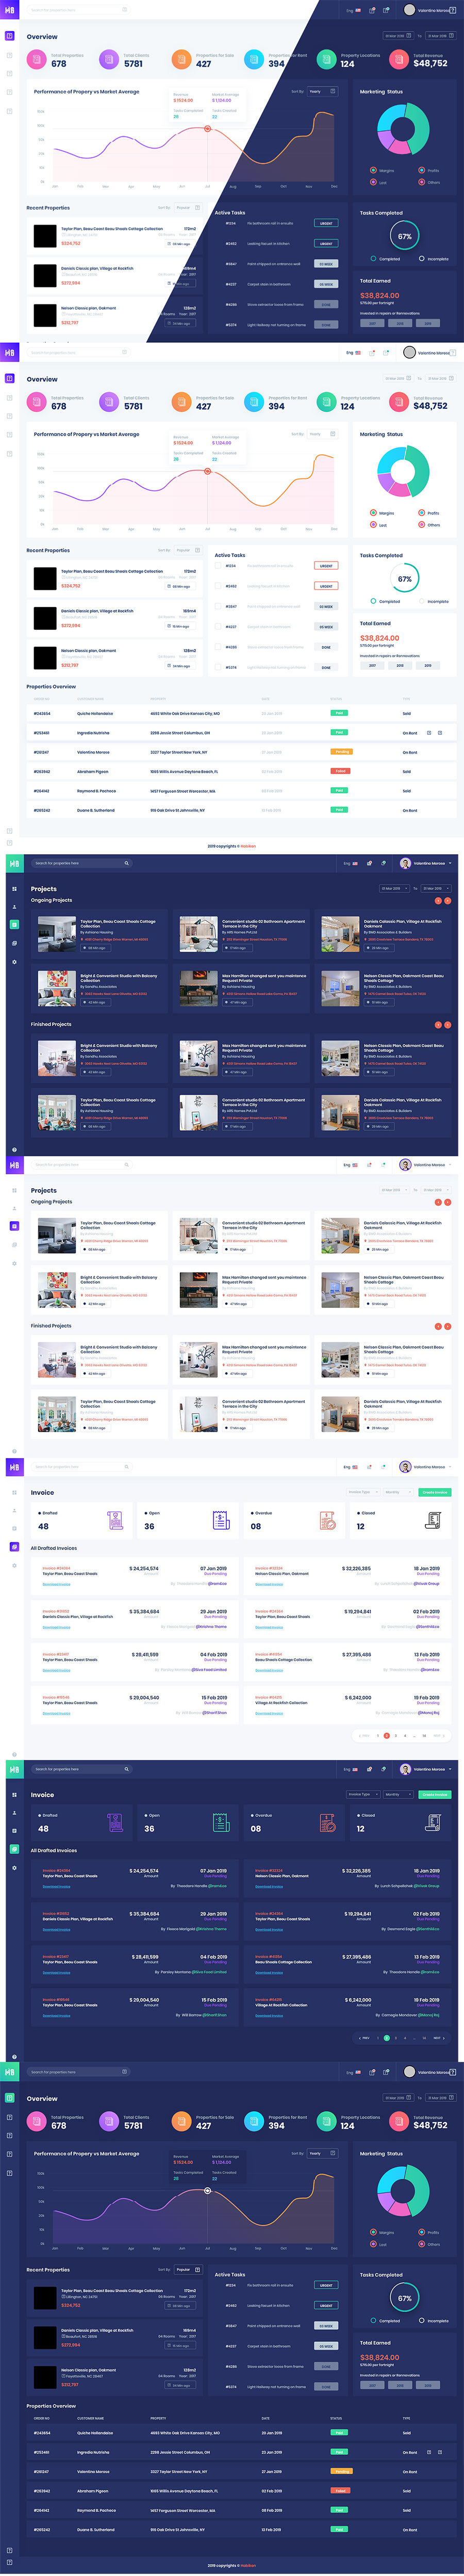Go to the Prev page in light Invoice pagination
464x2576 pixels.
(x=364, y=1736)
